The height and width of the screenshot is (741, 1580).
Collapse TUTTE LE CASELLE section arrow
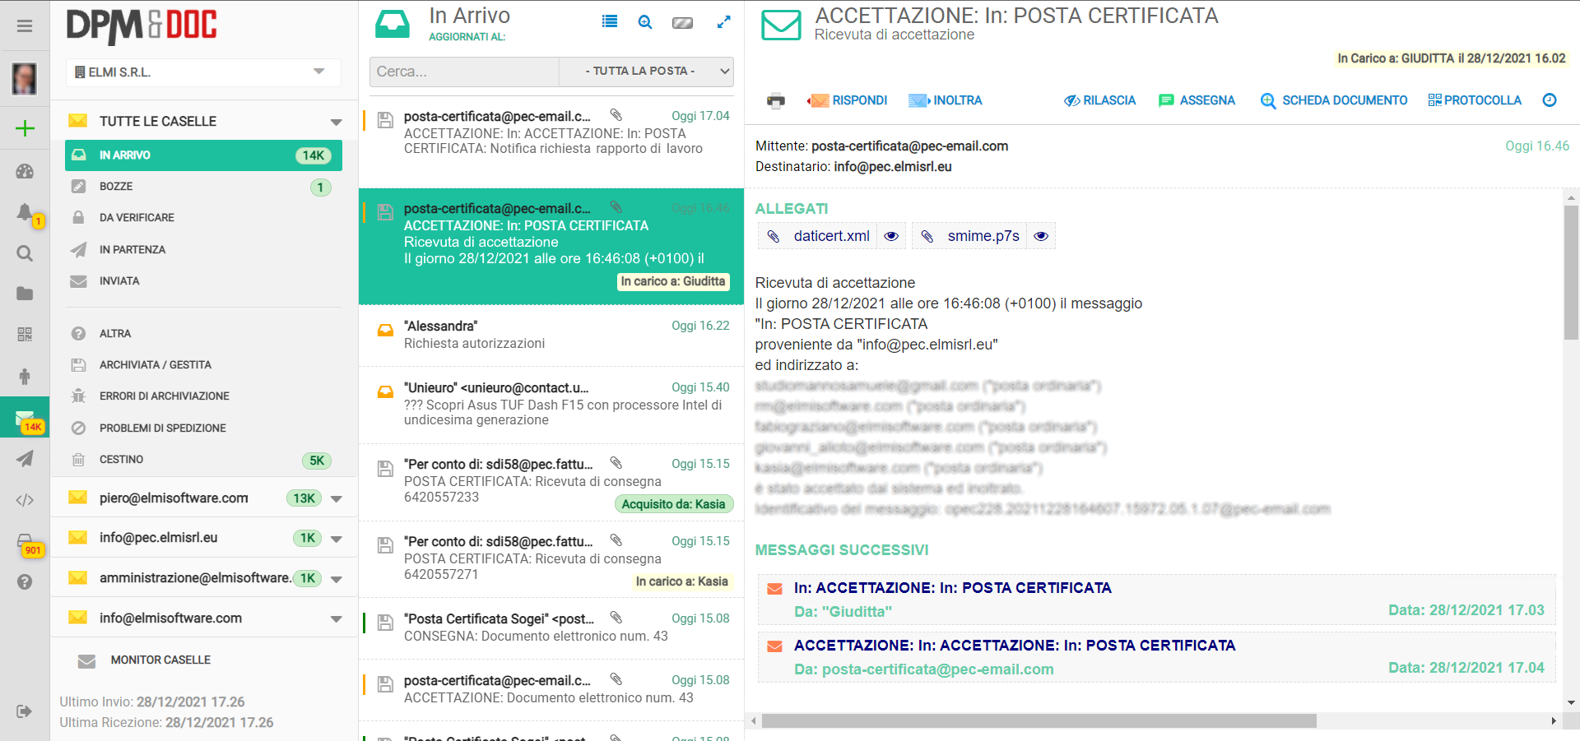[336, 123]
